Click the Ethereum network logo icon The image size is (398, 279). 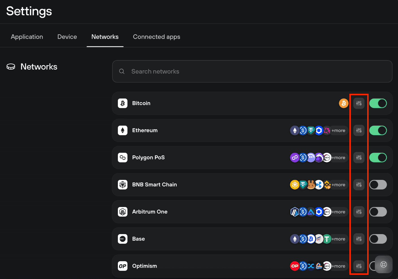[123, 130]
